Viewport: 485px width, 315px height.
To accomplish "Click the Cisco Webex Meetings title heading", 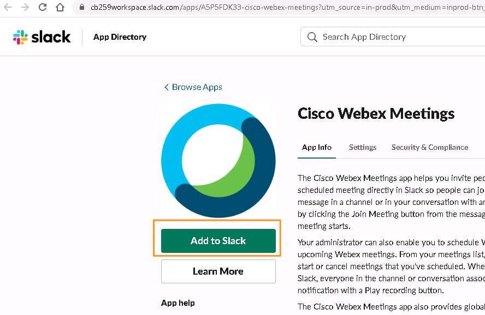I will click(376, 113).
